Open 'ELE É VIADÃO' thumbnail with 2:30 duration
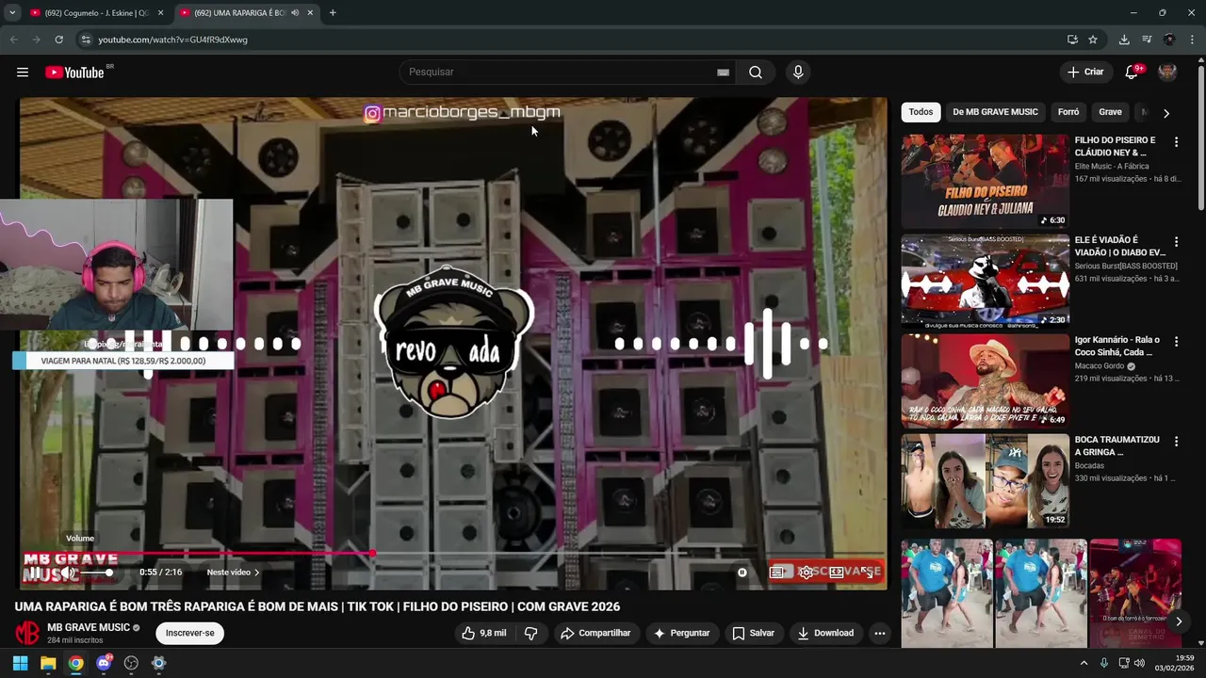Screen dimensions: 1206x678 coord(985,281)
